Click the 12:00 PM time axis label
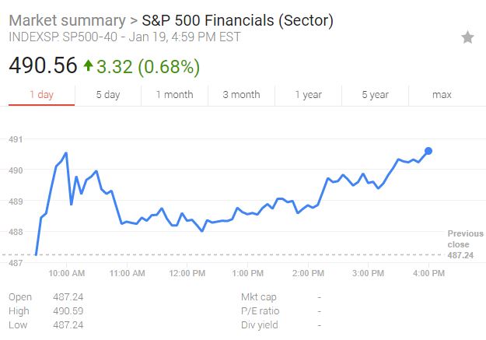The width and height of the screenshot is (486, 340). 187,272
